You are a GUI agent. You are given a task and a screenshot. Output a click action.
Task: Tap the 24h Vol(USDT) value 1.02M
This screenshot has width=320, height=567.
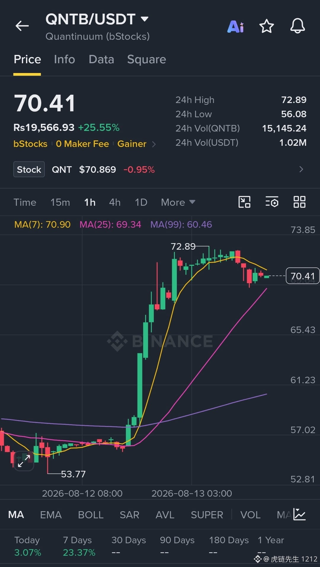293,142
